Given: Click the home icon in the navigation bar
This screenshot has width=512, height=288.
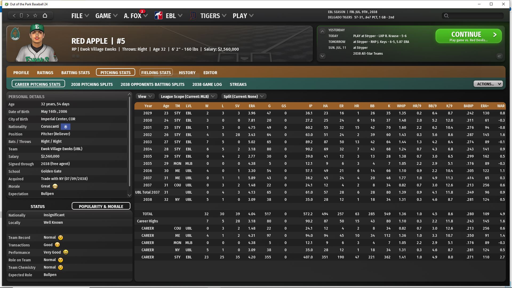Looking at the screenshot, I should tap(45, 16).
